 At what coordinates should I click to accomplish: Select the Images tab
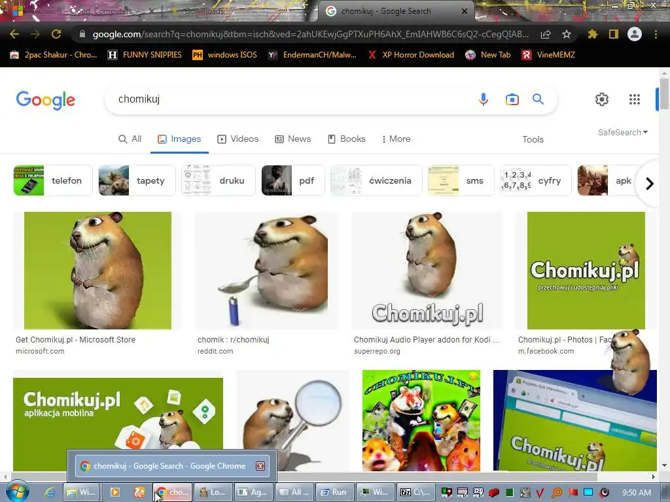coord(179,139)
